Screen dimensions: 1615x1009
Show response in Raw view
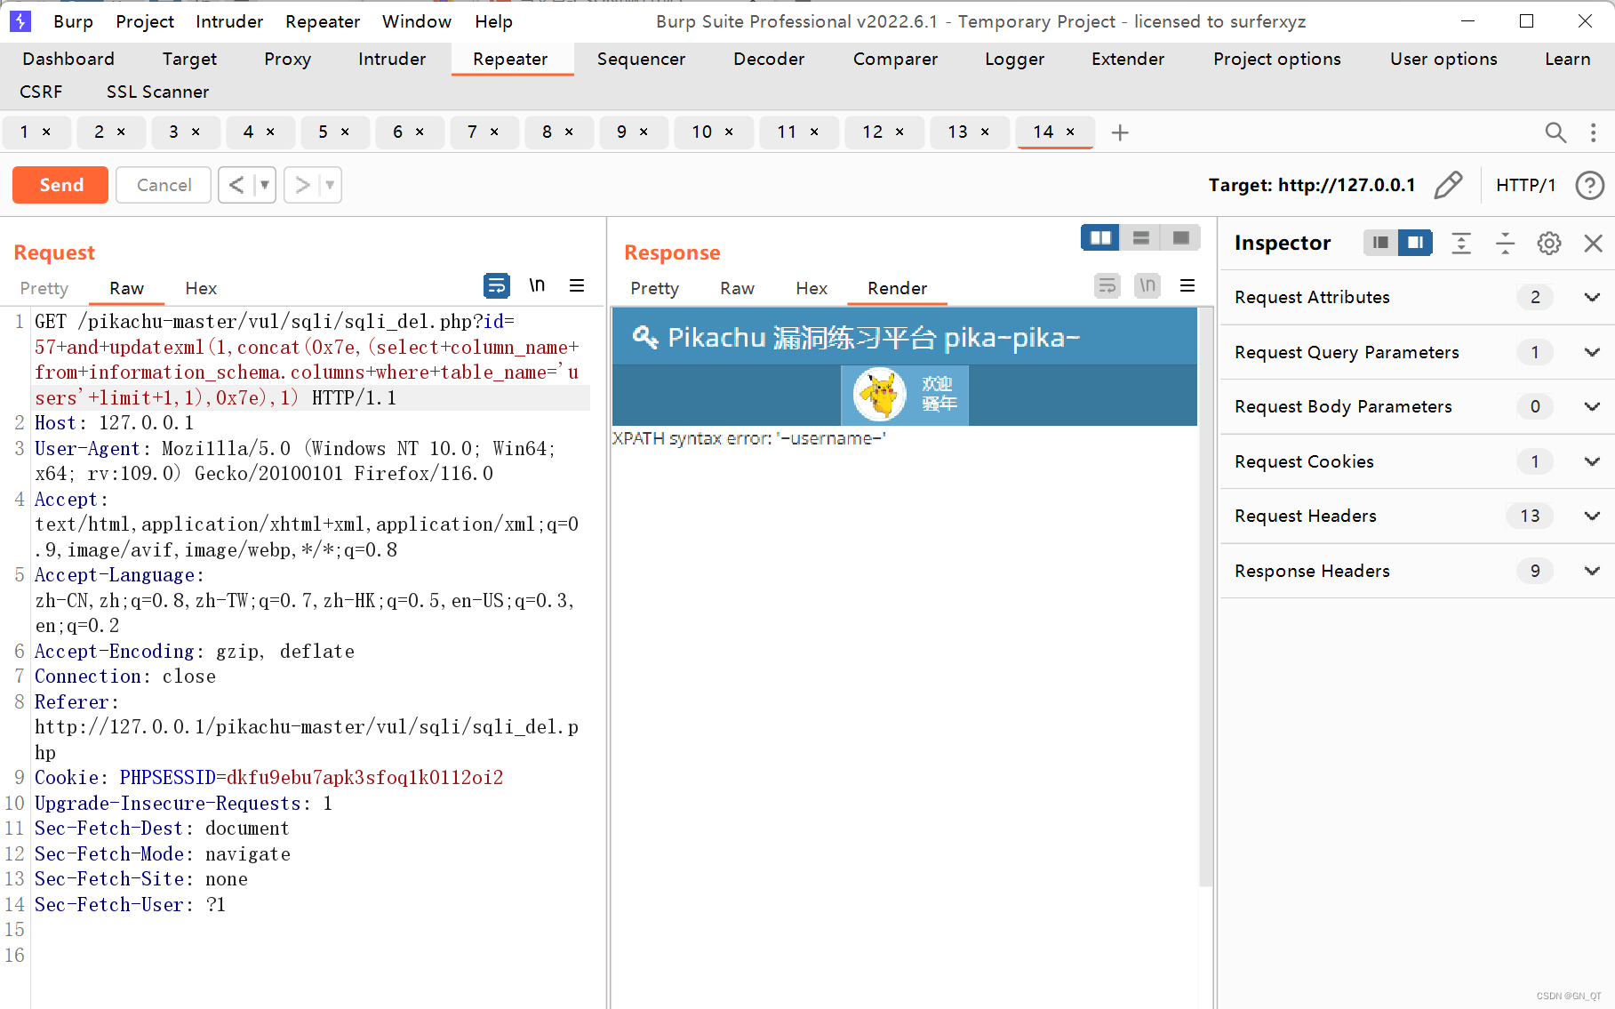pyautogui.click(x=737, y=288)
